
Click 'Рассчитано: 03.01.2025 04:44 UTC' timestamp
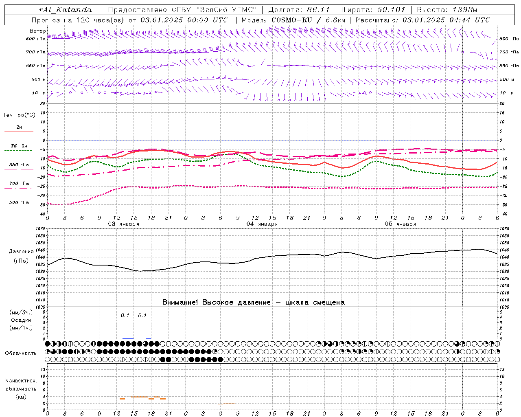[422, 20]
